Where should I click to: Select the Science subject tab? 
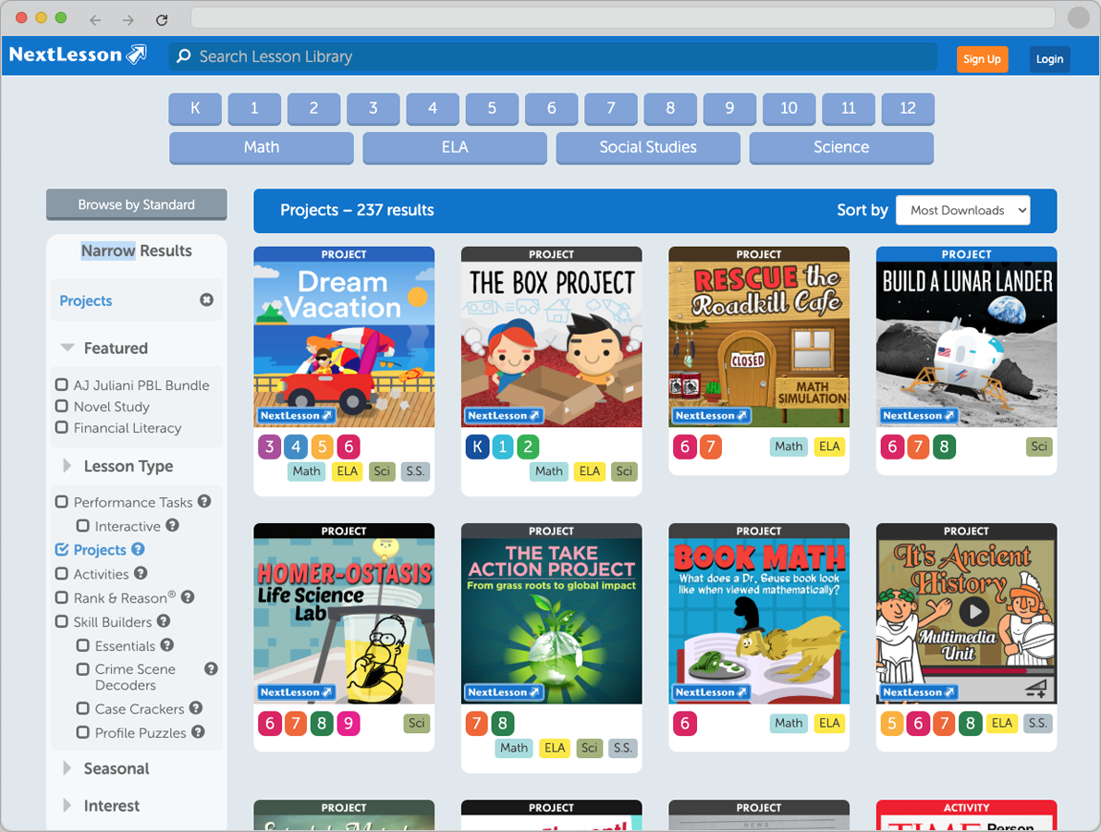click(x=840, y=147)
